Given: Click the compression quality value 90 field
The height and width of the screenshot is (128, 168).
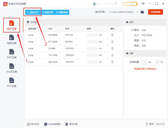Looking at the screenshot, I should 151,62.
